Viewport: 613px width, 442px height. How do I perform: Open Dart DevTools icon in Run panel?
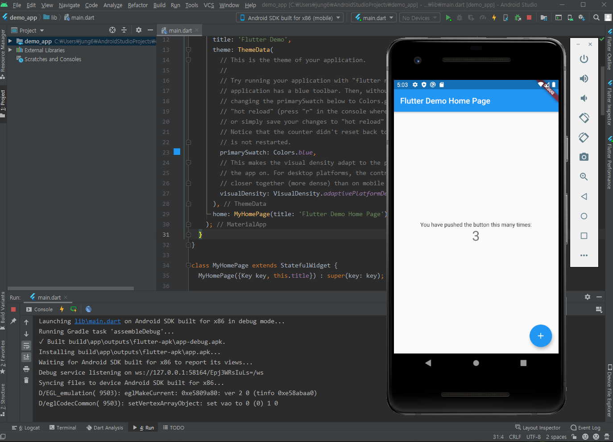coord(88,309)
